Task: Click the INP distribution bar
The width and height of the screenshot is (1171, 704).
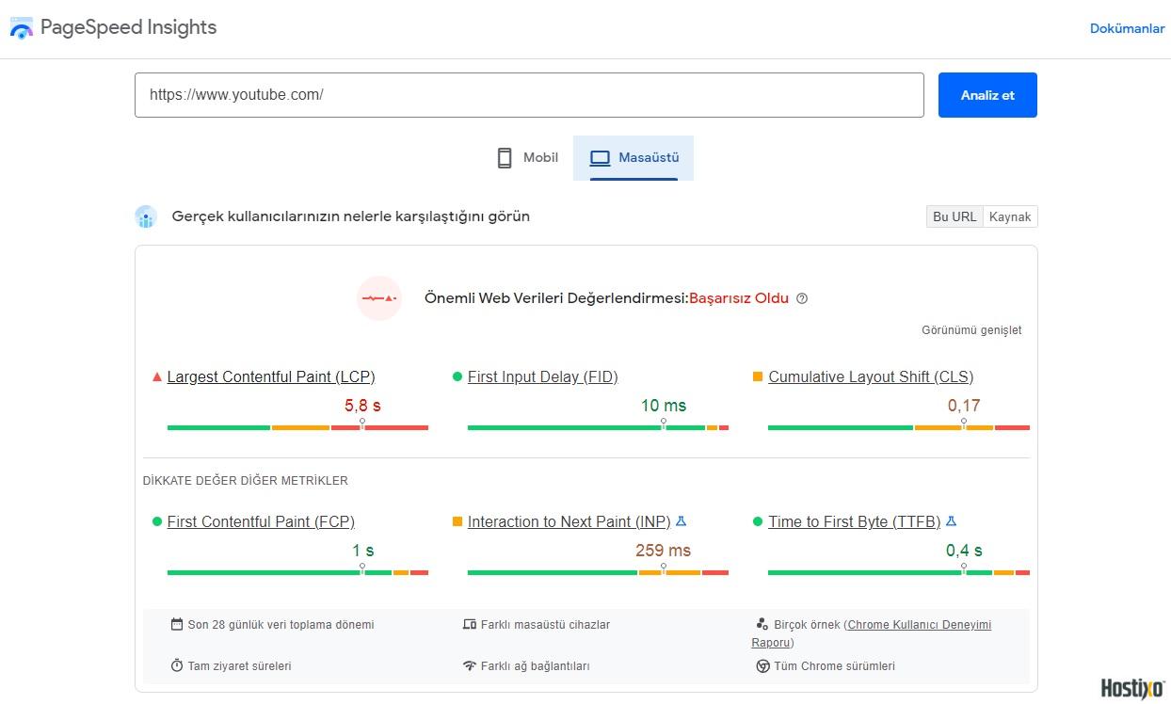Action: click(598, 572)
